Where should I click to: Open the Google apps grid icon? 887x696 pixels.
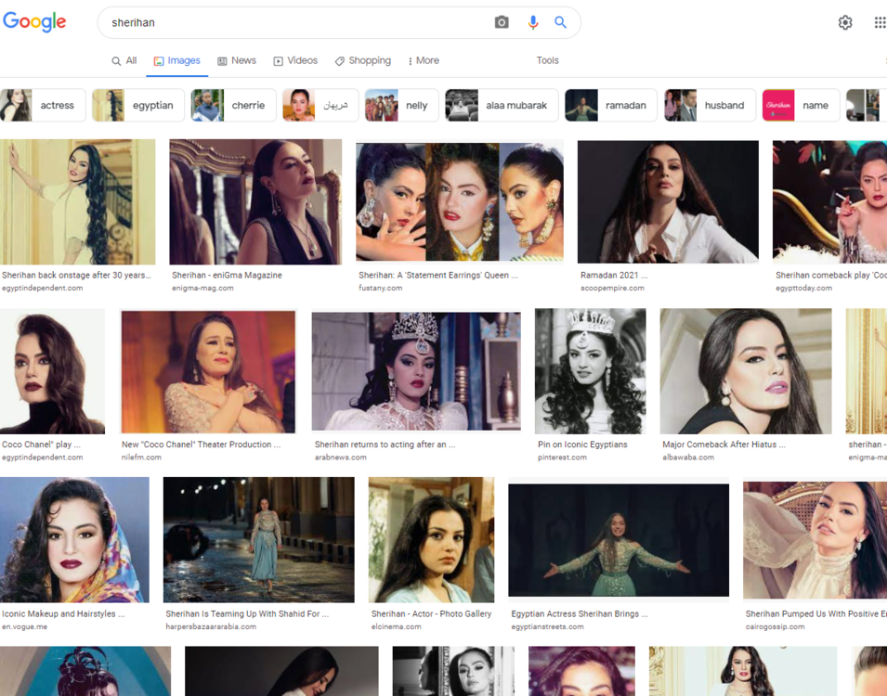pos(879,22)
